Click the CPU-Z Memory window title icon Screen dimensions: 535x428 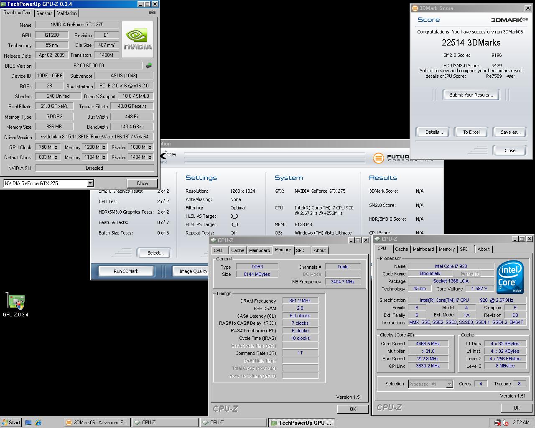214,240
